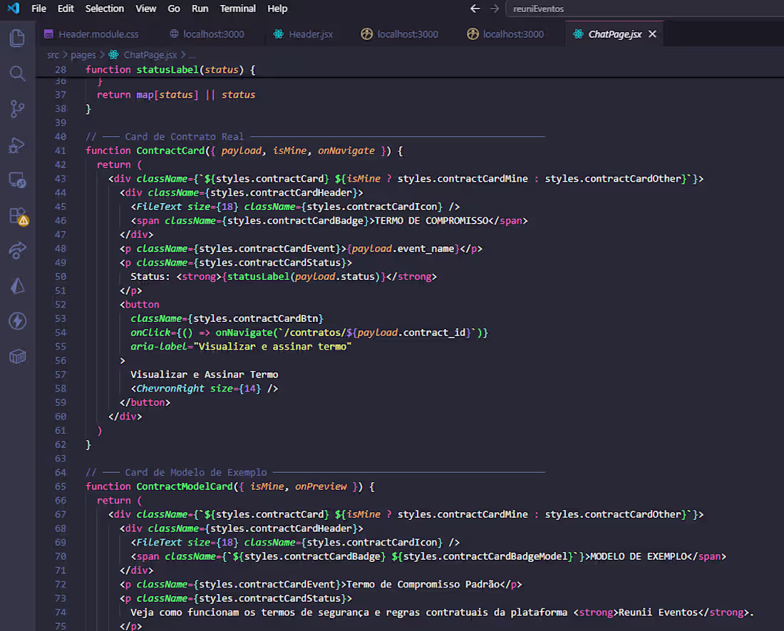Go forward with the right arrow
This screenshot has width=784, height=631.
coord(495,9)
